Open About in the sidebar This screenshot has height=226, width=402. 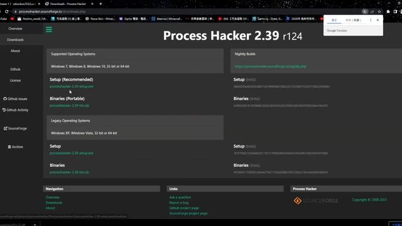click(x=15, y=51)
